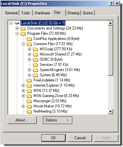123x147 pixels.
Task: Click the Program Files folder icon
Action: click(x=23, y=34)
